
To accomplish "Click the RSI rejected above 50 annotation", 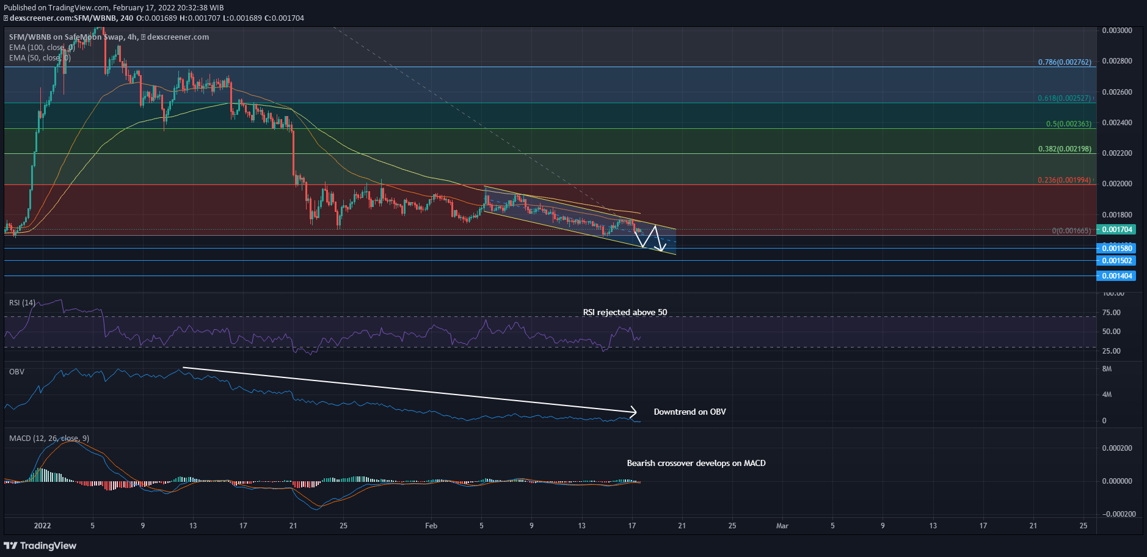I will pyautogui.click(x=625, y=312).
